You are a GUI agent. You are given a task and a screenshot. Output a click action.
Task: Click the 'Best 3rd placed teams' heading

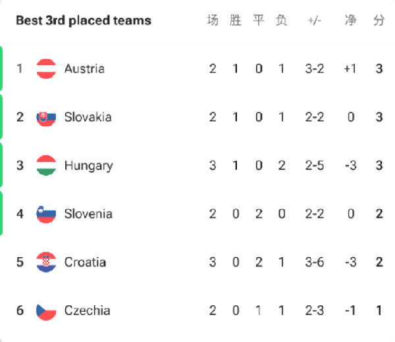click(83, 20)
